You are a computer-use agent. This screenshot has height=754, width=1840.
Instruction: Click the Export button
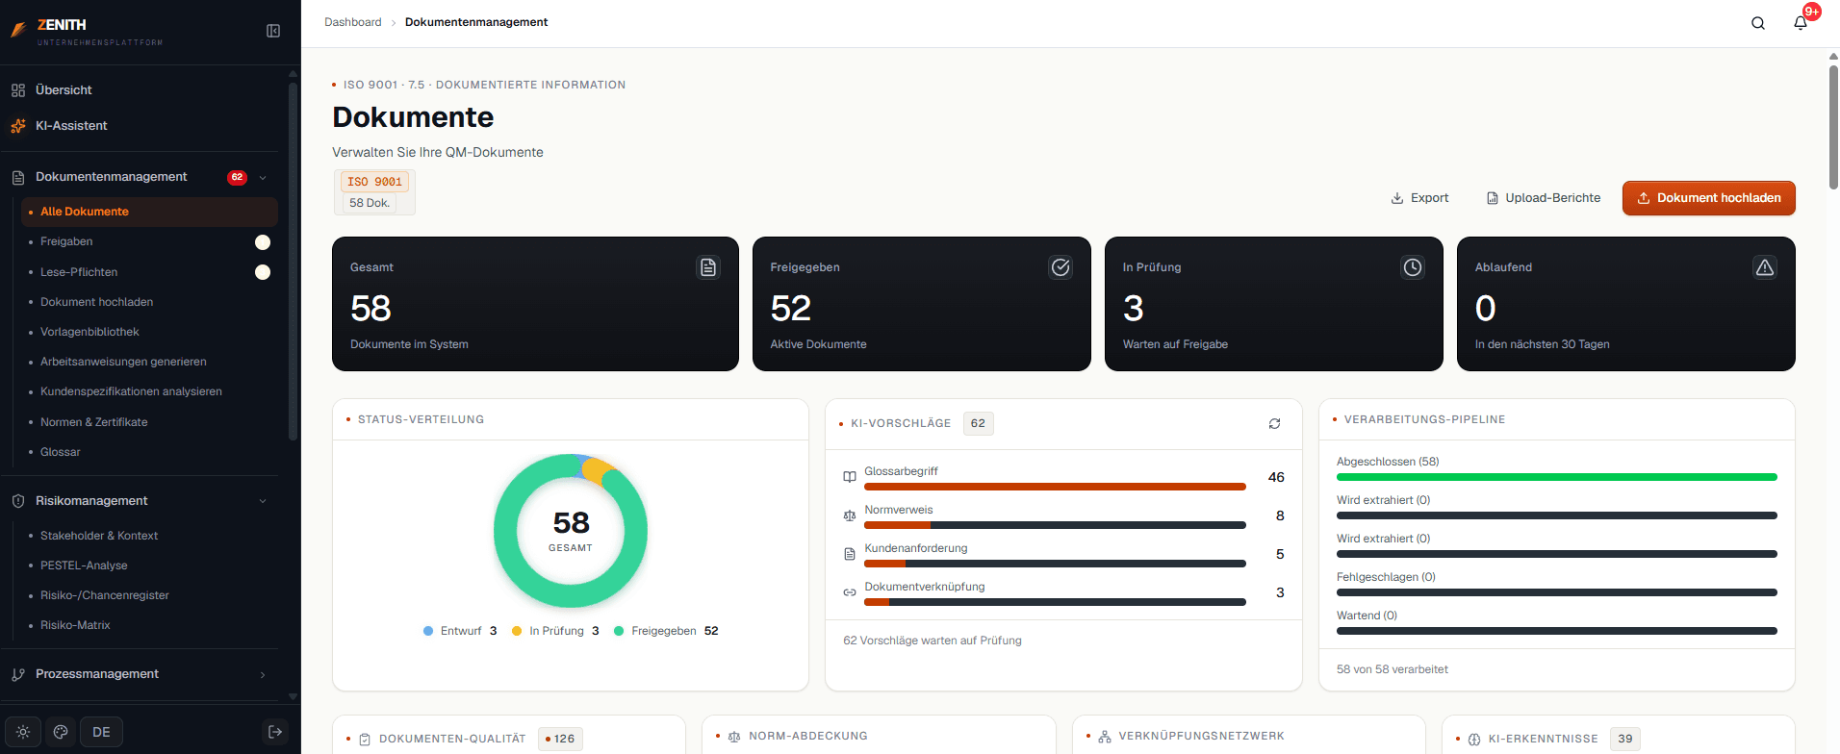coord(1419,198)
